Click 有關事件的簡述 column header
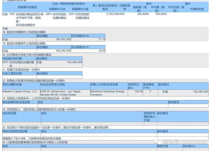Viewport: 213px width, 151px height. tap(27, 7)
